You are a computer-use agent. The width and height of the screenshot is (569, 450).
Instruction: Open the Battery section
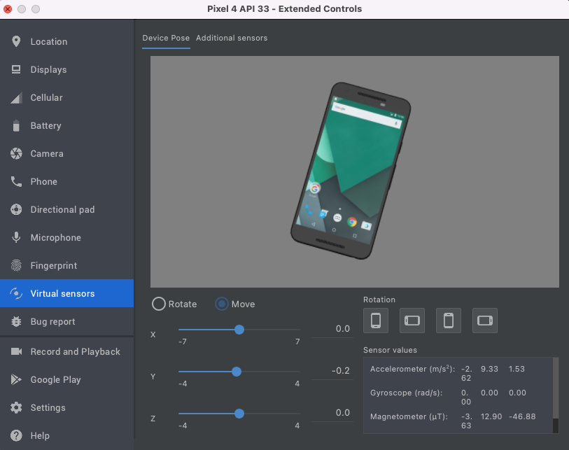66,125
